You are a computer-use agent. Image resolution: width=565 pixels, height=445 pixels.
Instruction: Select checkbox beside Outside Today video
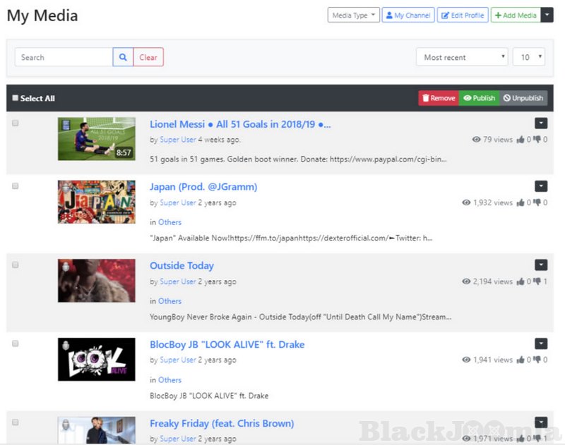pyautogui.click(x=16, y=265)
